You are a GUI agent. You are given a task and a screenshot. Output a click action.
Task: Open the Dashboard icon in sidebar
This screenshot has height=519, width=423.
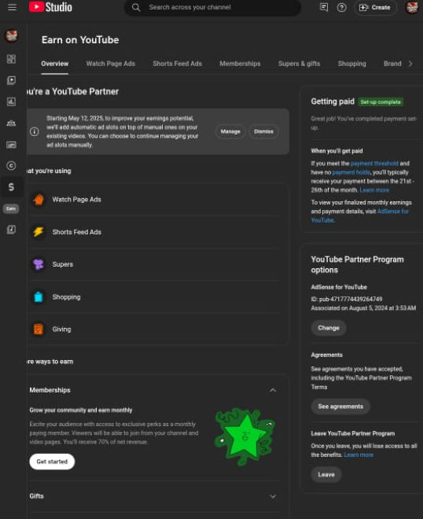coord(11,59)
